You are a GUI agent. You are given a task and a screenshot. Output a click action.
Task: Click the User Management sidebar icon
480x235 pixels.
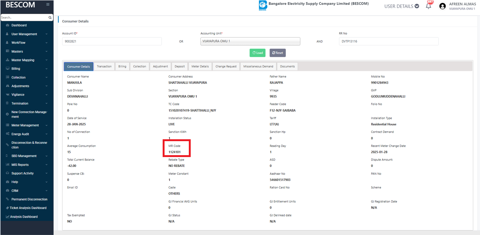(8, 34)
